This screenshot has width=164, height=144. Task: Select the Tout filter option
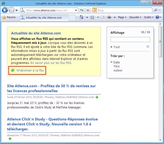[116, 47]
